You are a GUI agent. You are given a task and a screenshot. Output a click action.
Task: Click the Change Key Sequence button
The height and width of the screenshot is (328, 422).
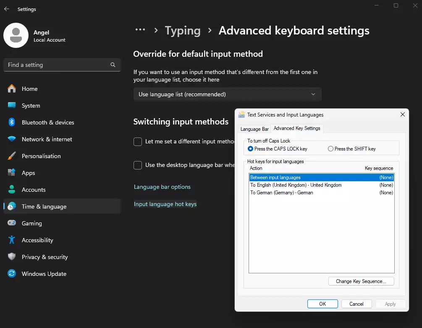(361, 281)
